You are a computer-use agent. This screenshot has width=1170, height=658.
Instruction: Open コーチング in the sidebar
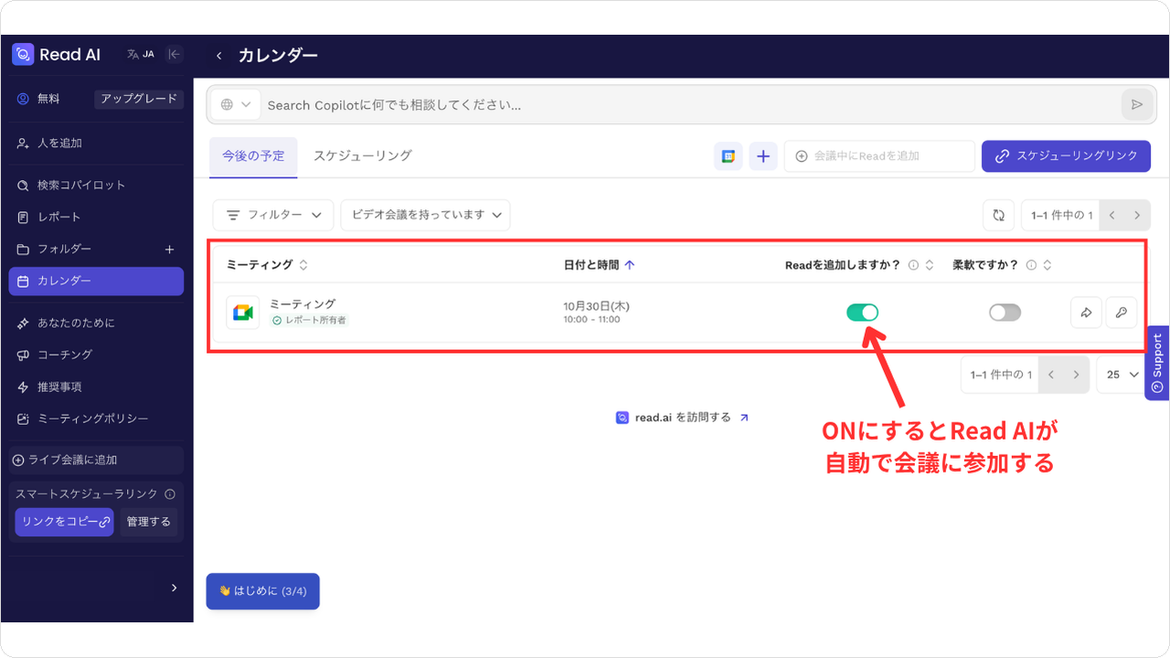point(96,355)
